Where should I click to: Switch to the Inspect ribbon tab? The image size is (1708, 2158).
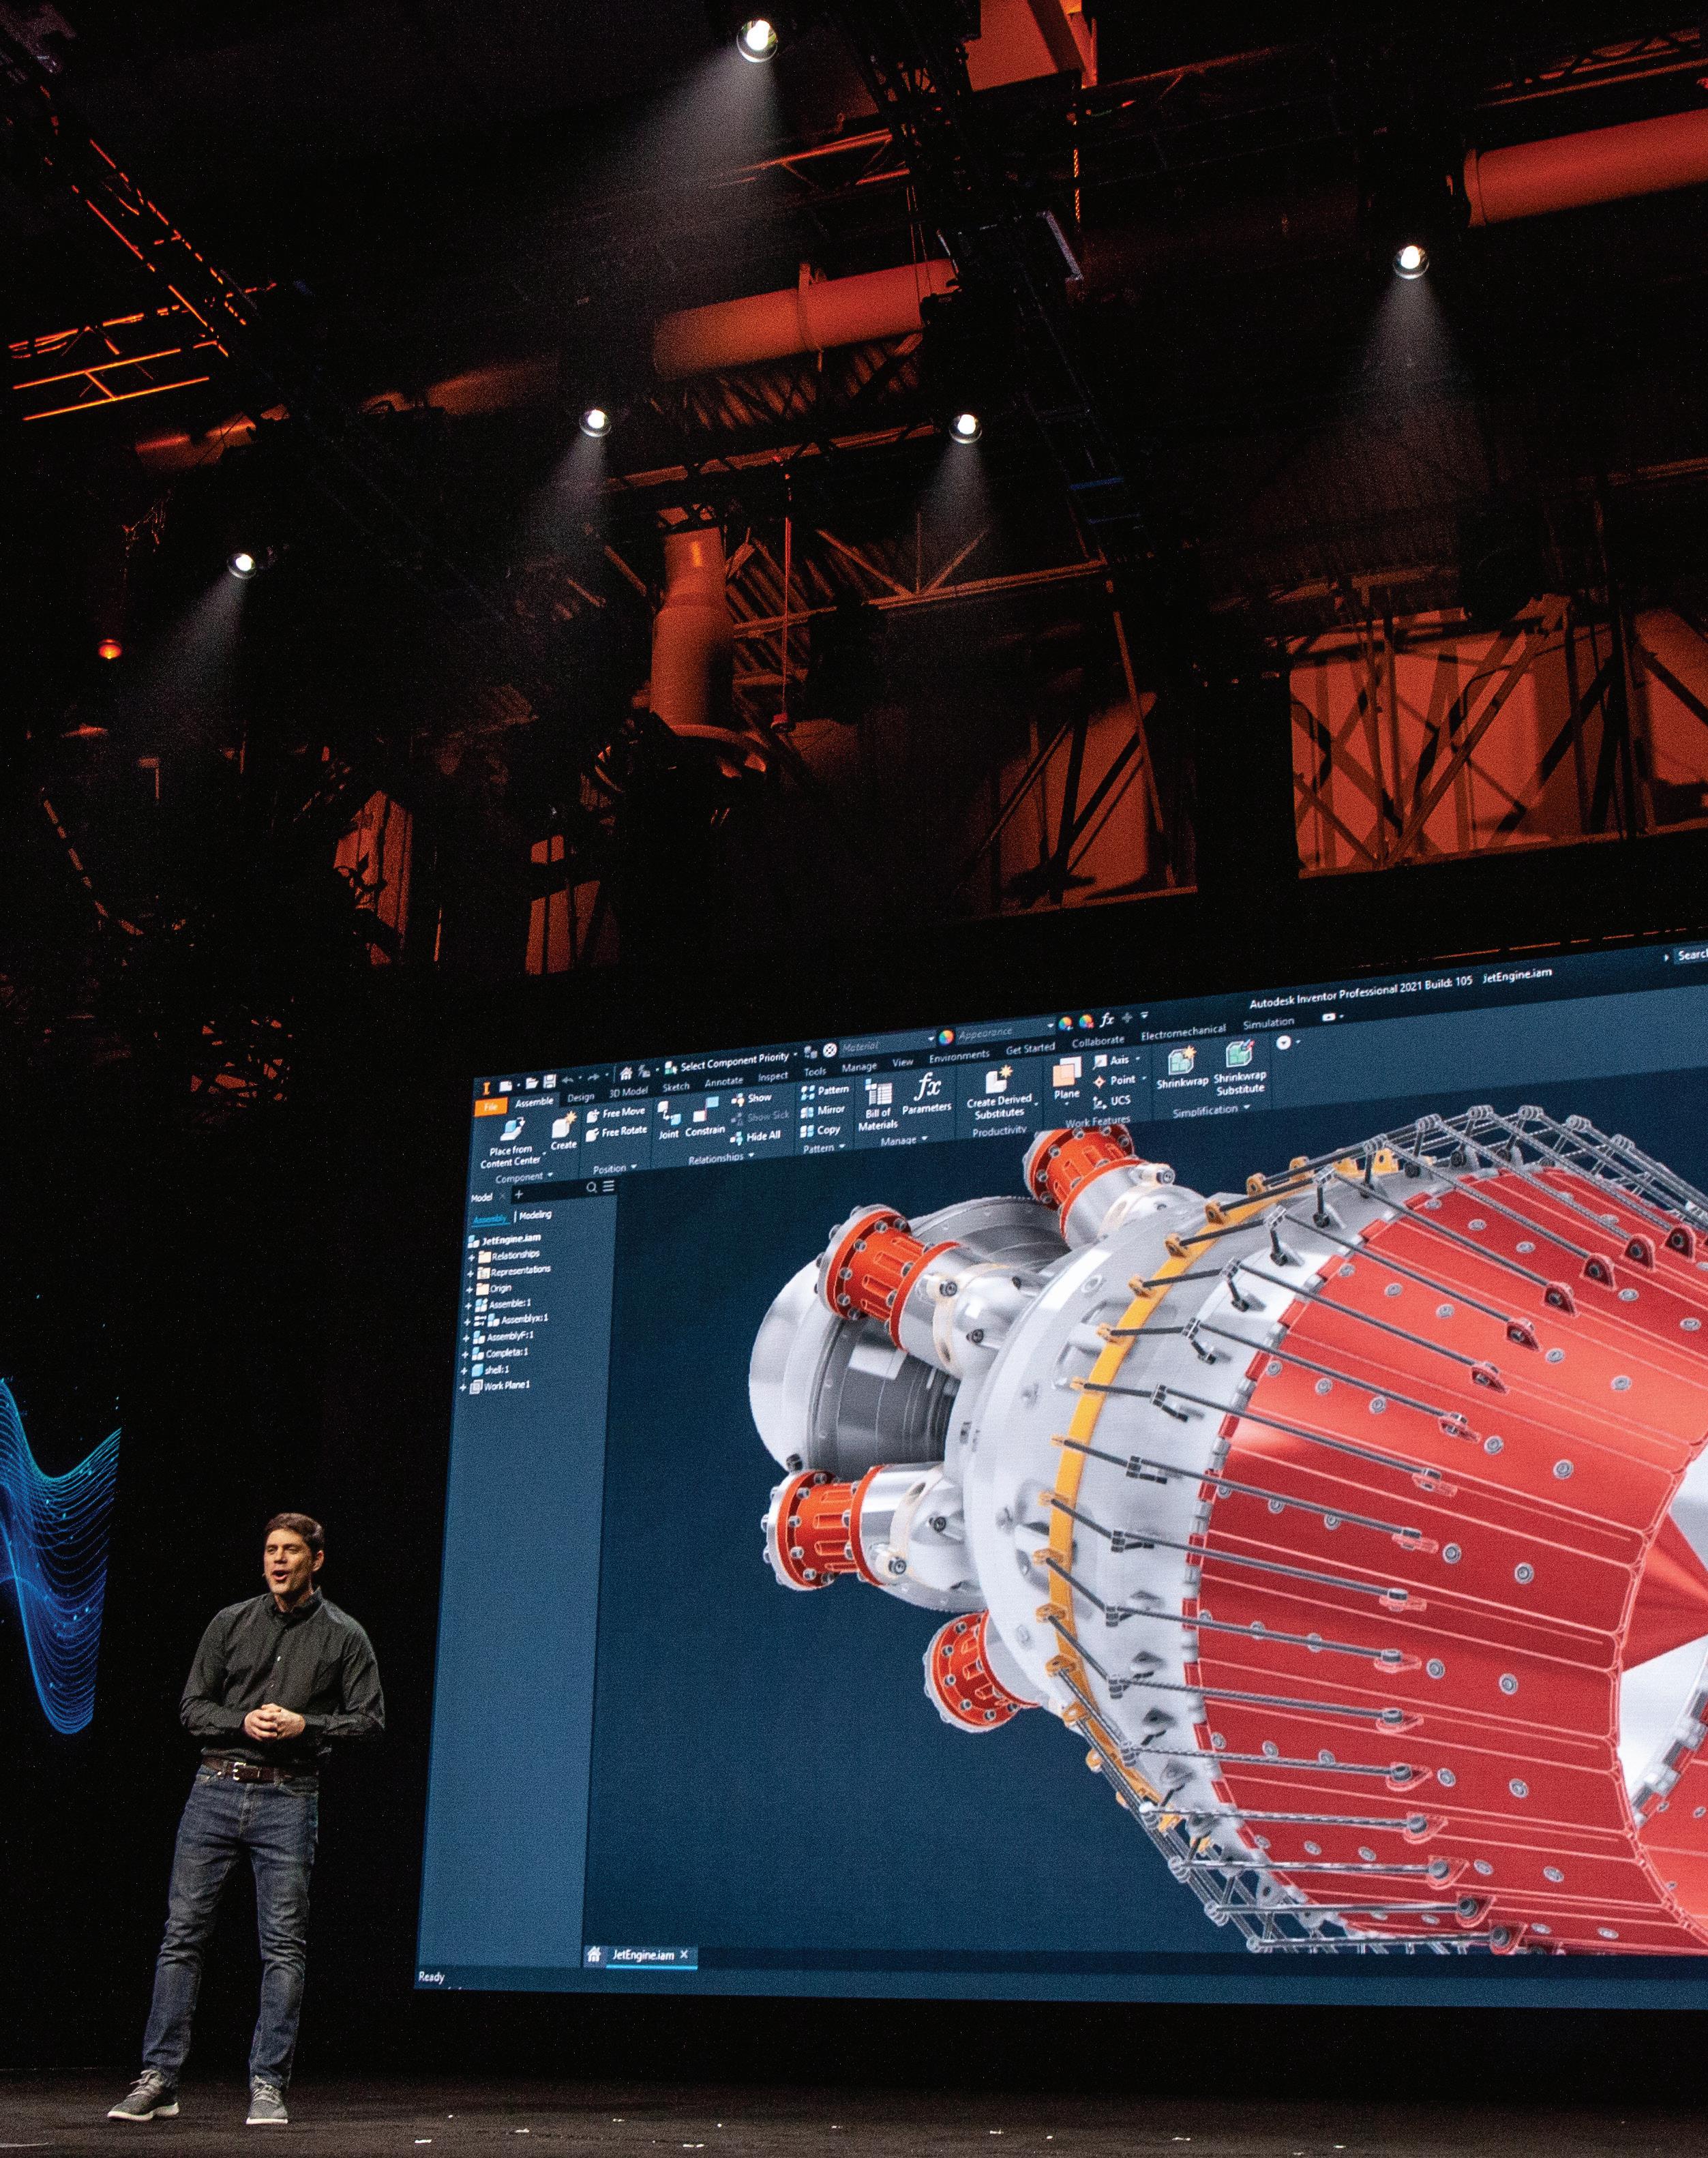tap(773, 1077)
